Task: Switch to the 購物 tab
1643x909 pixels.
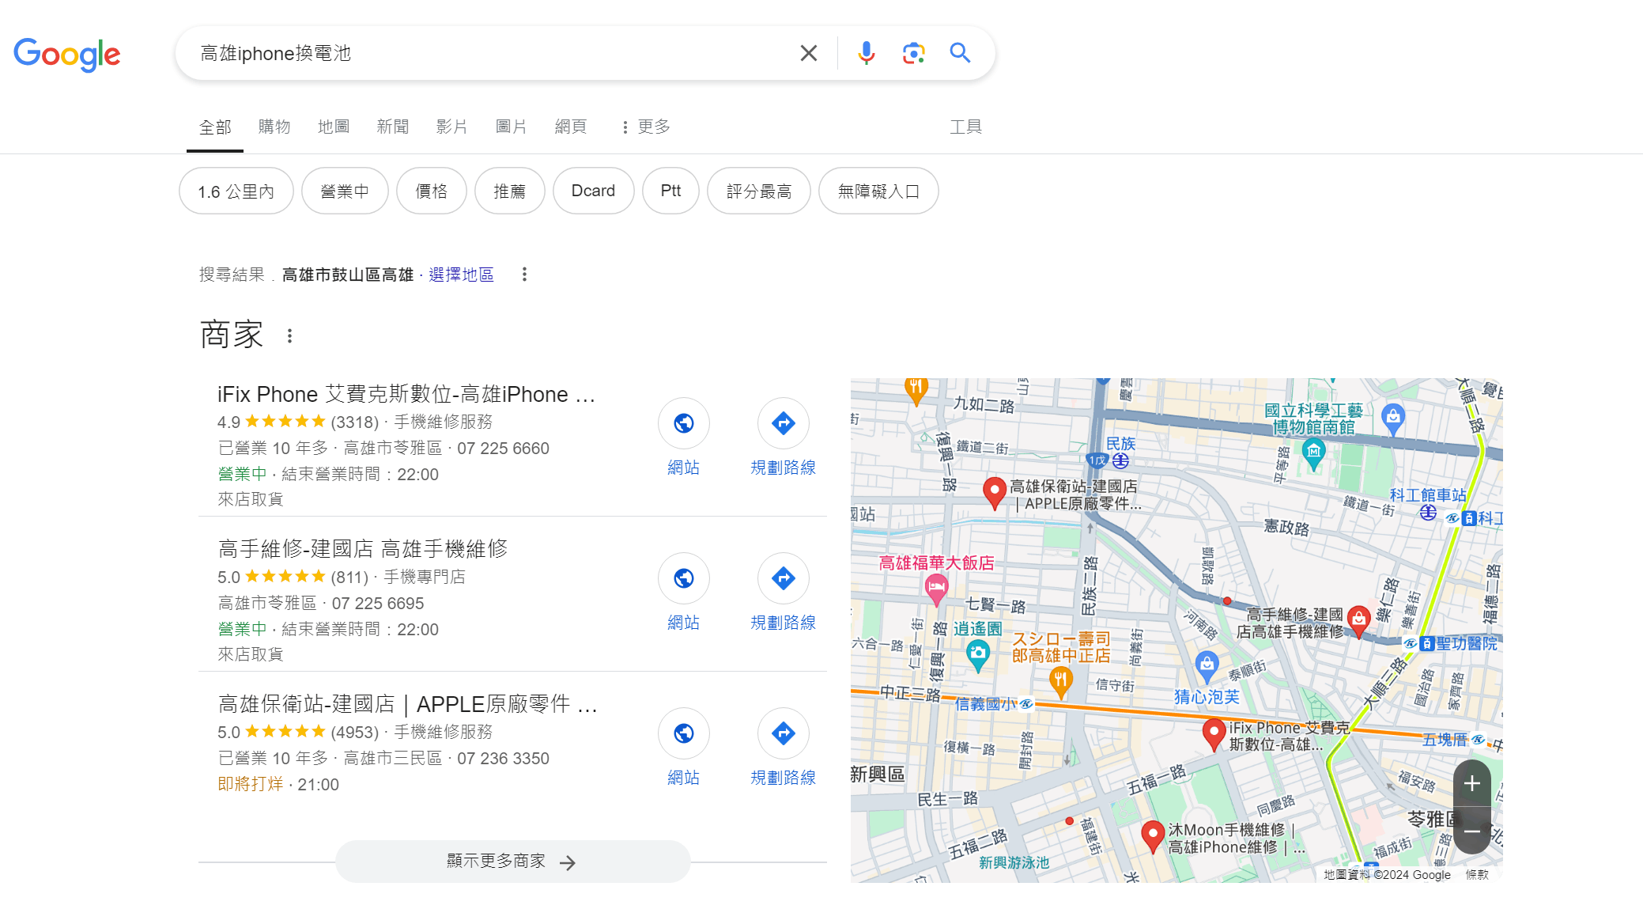Action: click(x=274, y=127)
